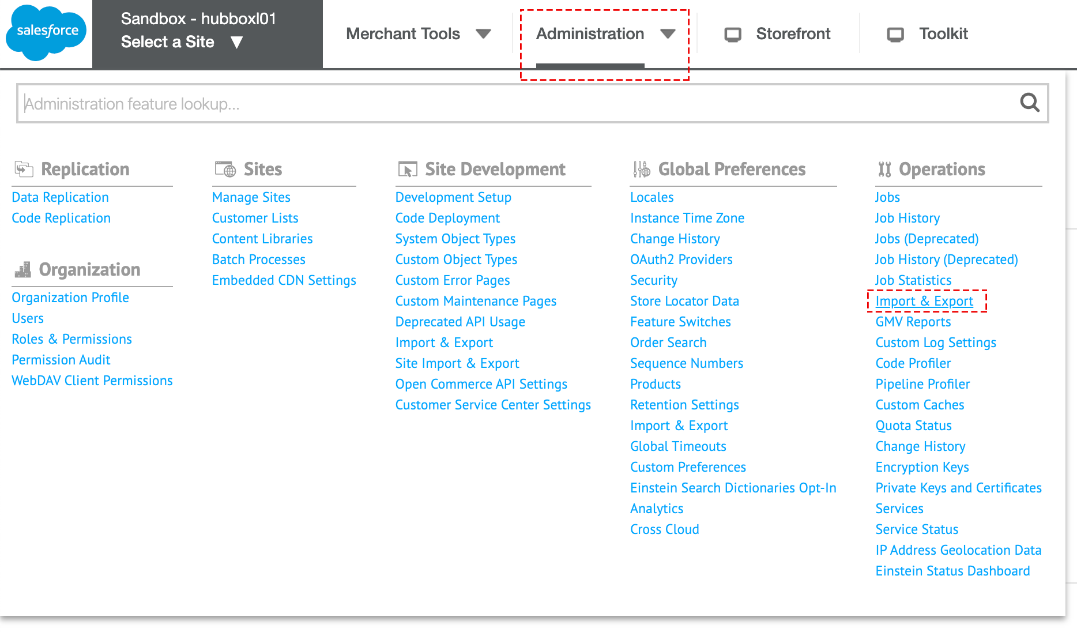Open Custom Log Settings

(x=936, y=343)
